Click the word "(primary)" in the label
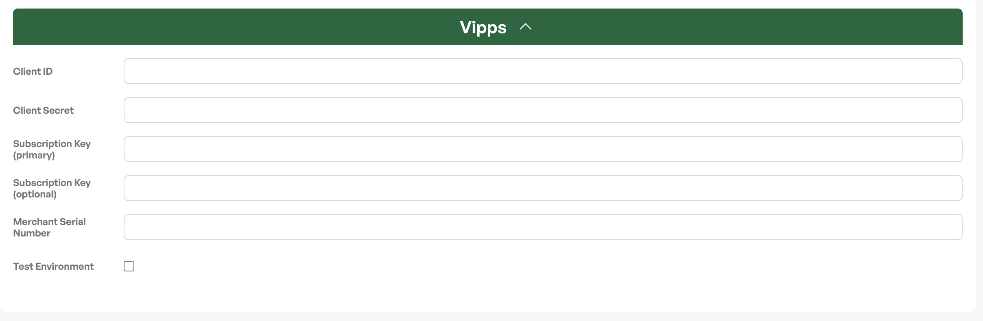Screen dimensions: 983x321 (34, 155)
